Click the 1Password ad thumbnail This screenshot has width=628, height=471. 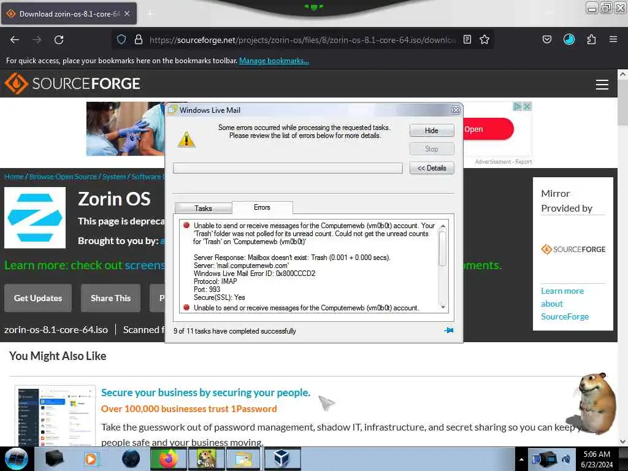(55, 416)
